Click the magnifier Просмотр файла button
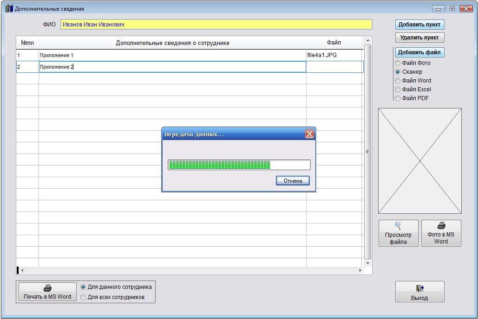This screenshot has width=478, height=319. pyautogui.click(x=398, y=233)
